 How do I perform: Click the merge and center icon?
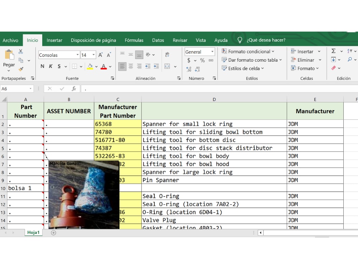[x=167, y=66]
